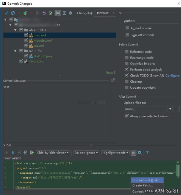
Task: Collapse the .idea folder node
Action: coord(15,30)
